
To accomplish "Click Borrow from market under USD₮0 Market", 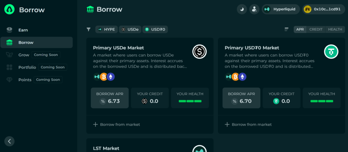I will 248,124.
